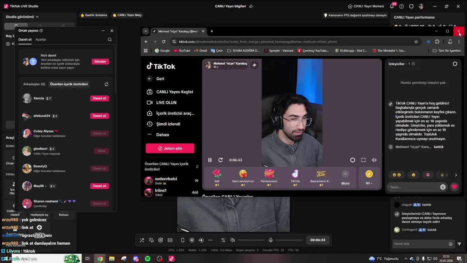This screenshot has height=263, width=467.
Task: Expand the Dahası menu
Action: click(x=158, y=135)
